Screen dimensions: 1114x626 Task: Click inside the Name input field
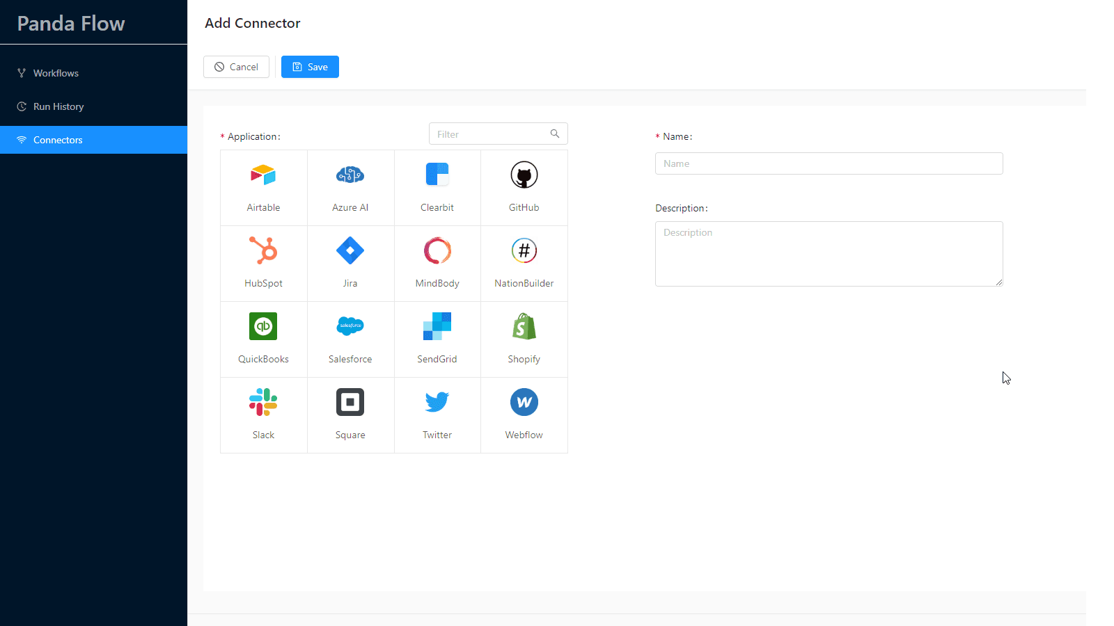(828, 163)
